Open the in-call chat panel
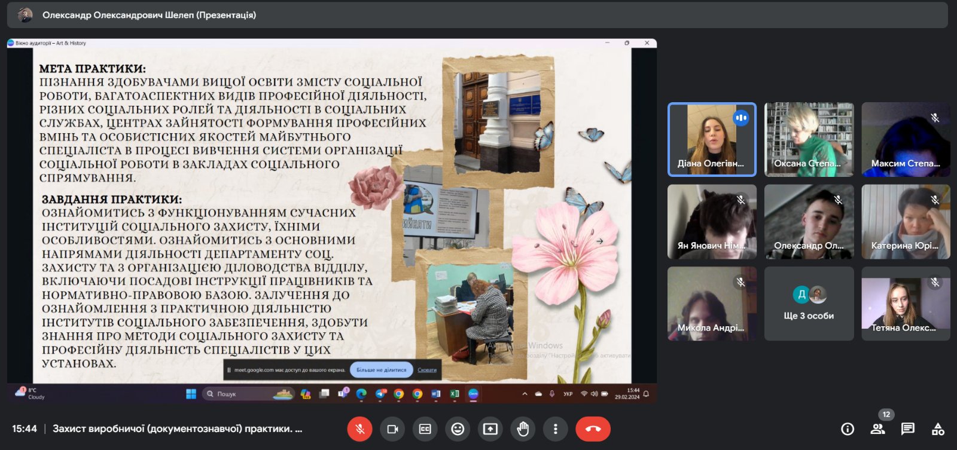The image size is (957, 450). (x=908, y=428)
